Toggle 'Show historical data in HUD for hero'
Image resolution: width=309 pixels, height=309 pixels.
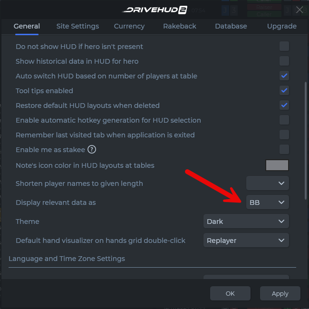[x=284, y=61]
